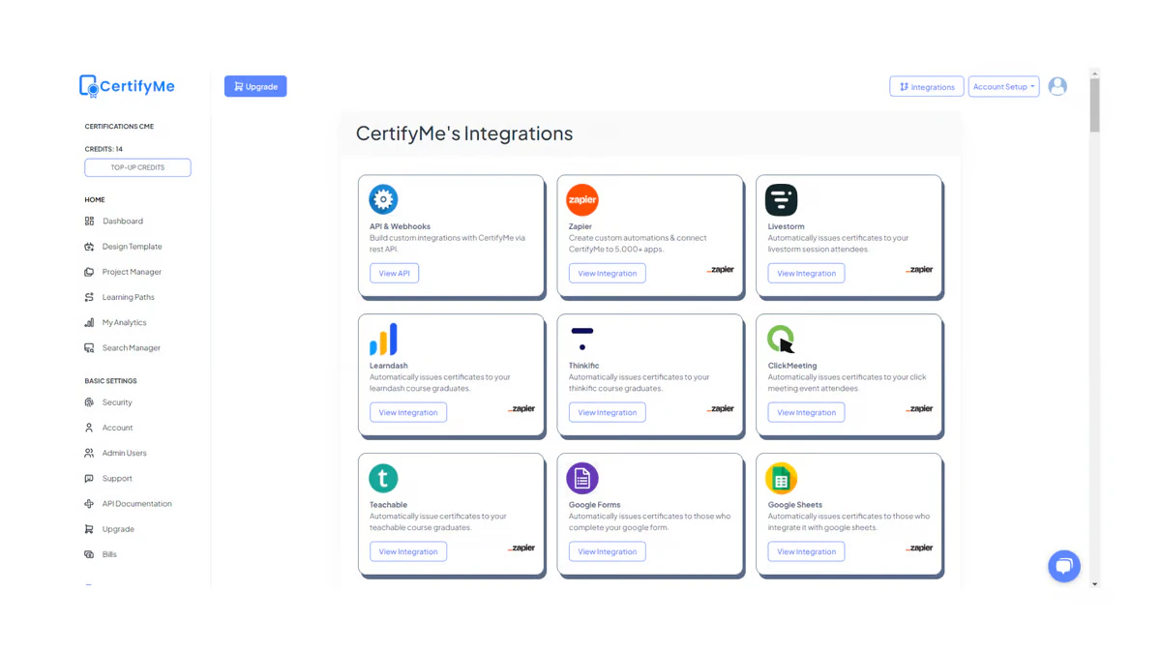Click the Upgrade button
The image size is (1161, 653).
(254, 86)
